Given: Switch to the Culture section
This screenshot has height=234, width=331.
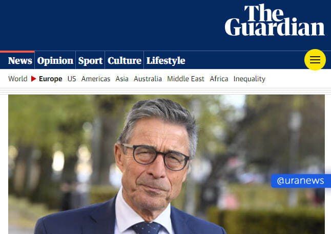Looking at the screenshot, I should click(x=125, y=61).
